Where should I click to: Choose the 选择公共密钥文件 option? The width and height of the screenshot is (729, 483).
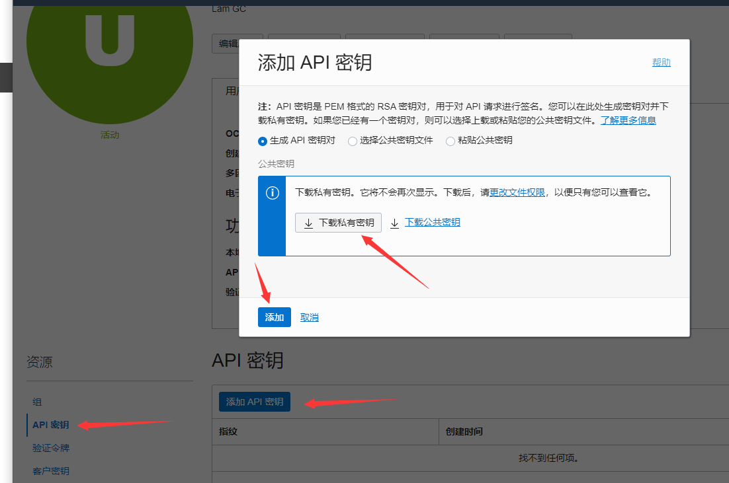click(351, 141)
